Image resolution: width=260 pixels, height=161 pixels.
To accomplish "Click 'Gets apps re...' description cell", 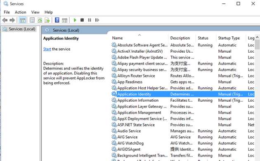I will (x=182, y=82).
